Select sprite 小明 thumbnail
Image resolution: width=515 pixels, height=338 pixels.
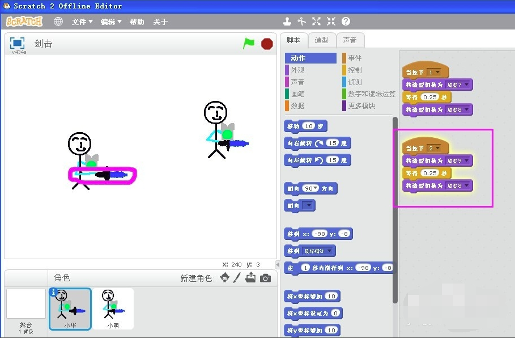pyautogui.click(x=113, y=309)
